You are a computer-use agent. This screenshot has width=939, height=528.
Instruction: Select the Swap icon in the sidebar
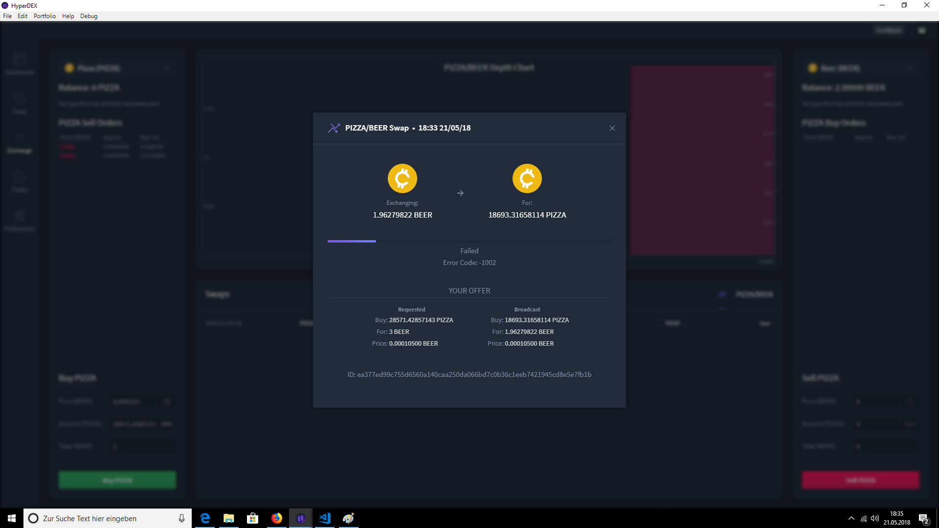tap(20, 103)
